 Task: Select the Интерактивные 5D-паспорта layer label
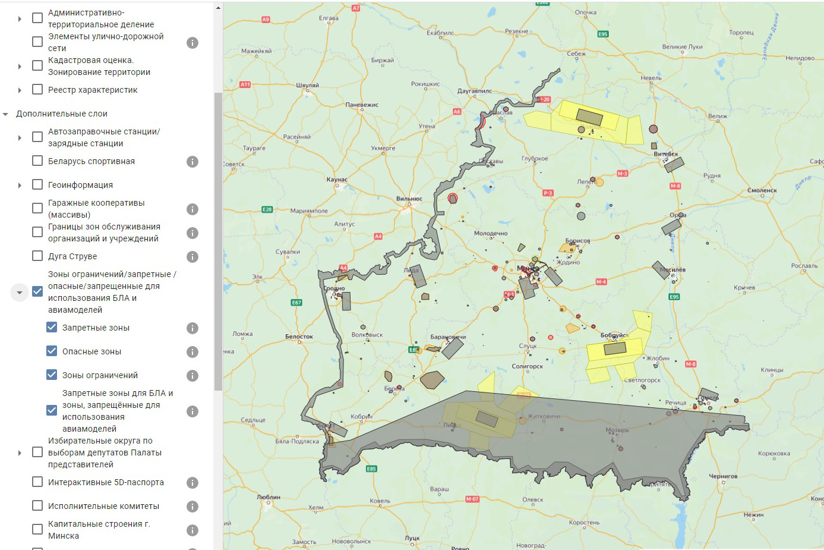point(106,482)
